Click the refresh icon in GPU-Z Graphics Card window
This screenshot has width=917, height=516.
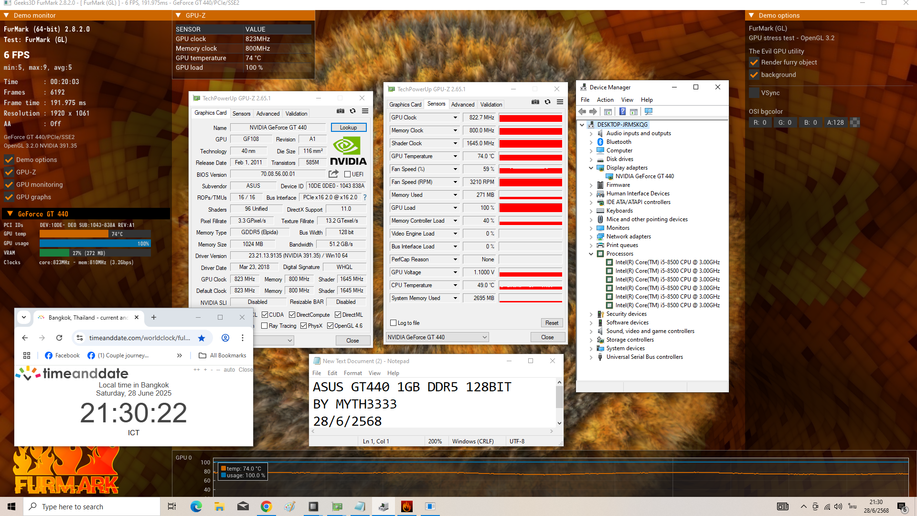coord(353,111)
